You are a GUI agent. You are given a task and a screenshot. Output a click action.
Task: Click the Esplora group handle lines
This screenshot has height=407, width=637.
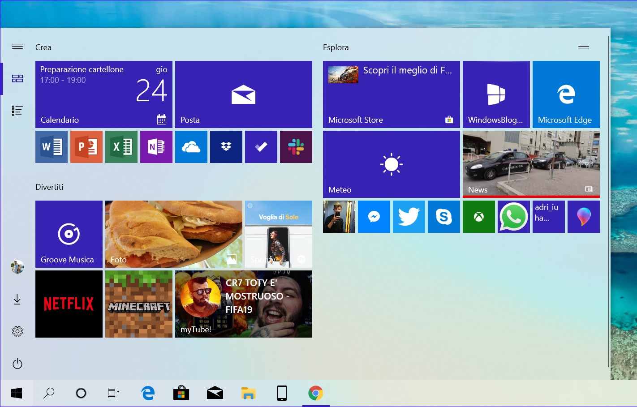point(584,47)
